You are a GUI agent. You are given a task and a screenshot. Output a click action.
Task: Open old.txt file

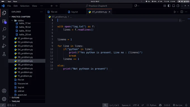click(21, 91)
